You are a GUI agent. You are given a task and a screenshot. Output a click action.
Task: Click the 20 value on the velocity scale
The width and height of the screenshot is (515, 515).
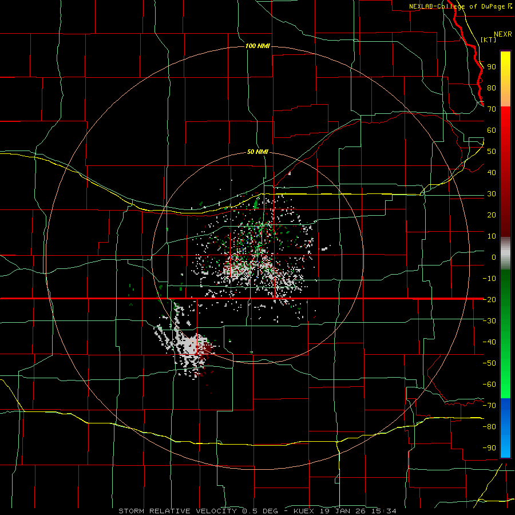492,215
